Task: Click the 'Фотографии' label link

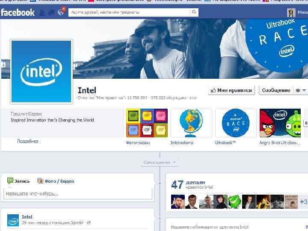Action: (x=138, y=143)
